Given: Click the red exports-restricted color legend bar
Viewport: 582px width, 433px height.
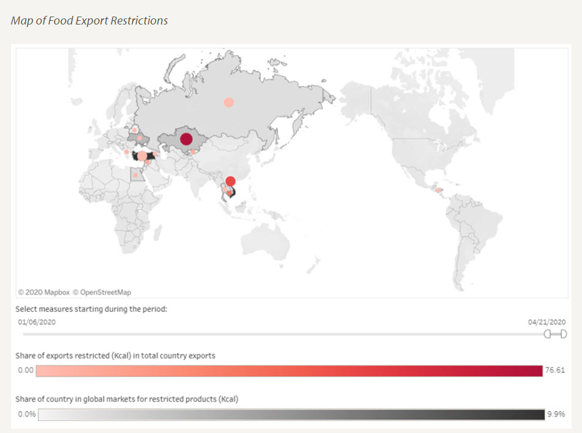Looking at the screenshot, I should 289,371.
